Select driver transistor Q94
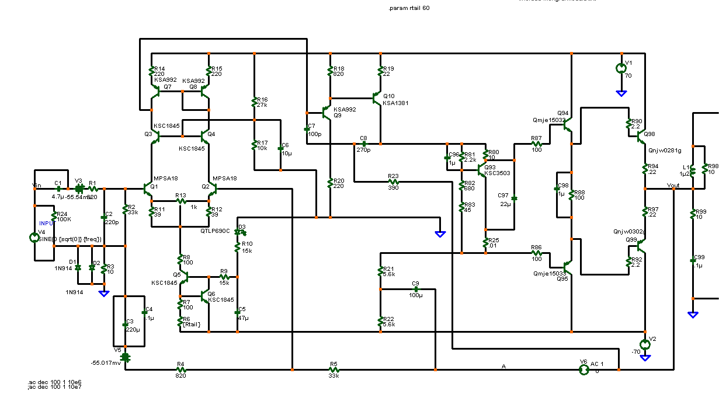The height and width of the screenshot is (401, 719). (x=568, y=124)
